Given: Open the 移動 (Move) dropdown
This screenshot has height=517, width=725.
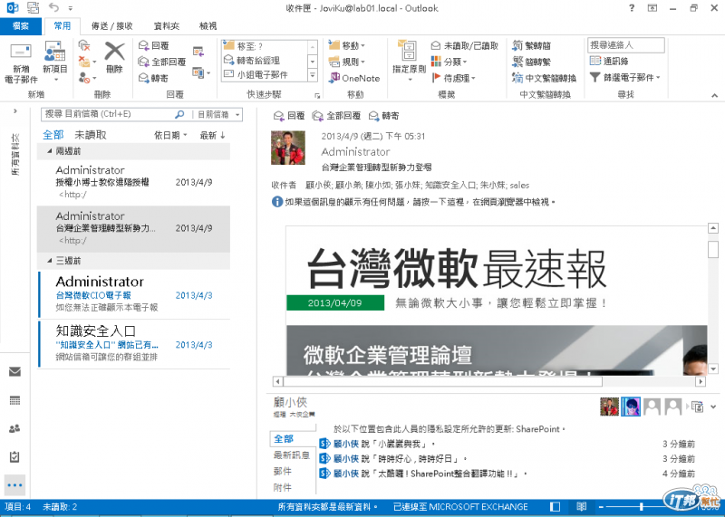Looking at the screenshot, I should 347,45.
